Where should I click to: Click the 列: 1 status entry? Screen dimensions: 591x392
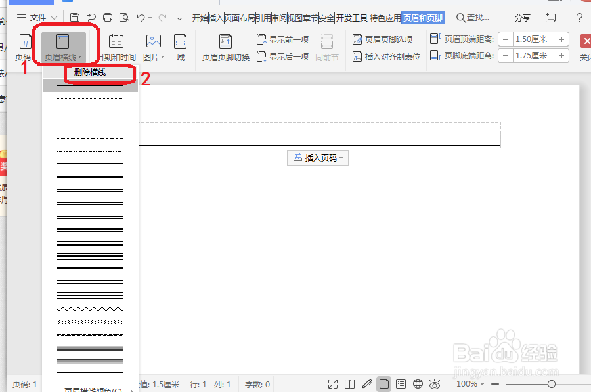[223, 385]
